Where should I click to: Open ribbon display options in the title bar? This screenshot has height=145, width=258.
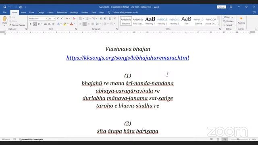click(231, 7)
